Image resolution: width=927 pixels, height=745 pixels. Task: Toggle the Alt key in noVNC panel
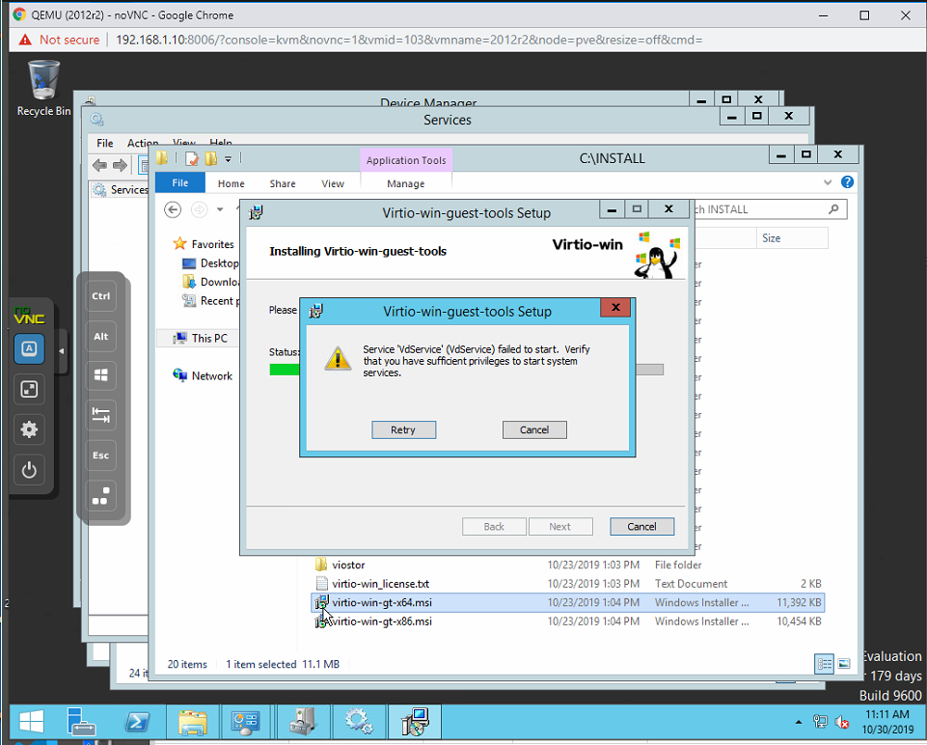101,337
